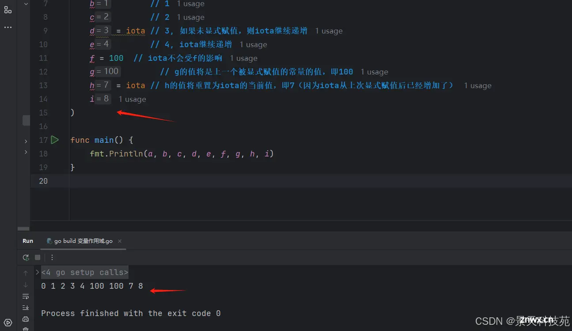Jump down the stack trace with down arrow

click(26, 285)
